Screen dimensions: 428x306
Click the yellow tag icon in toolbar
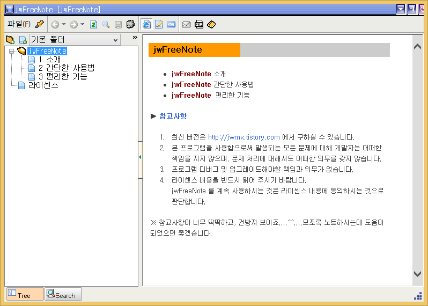(x=211, y=24)
